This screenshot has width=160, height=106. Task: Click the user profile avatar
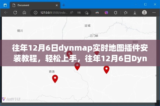[x=144, y=12]
